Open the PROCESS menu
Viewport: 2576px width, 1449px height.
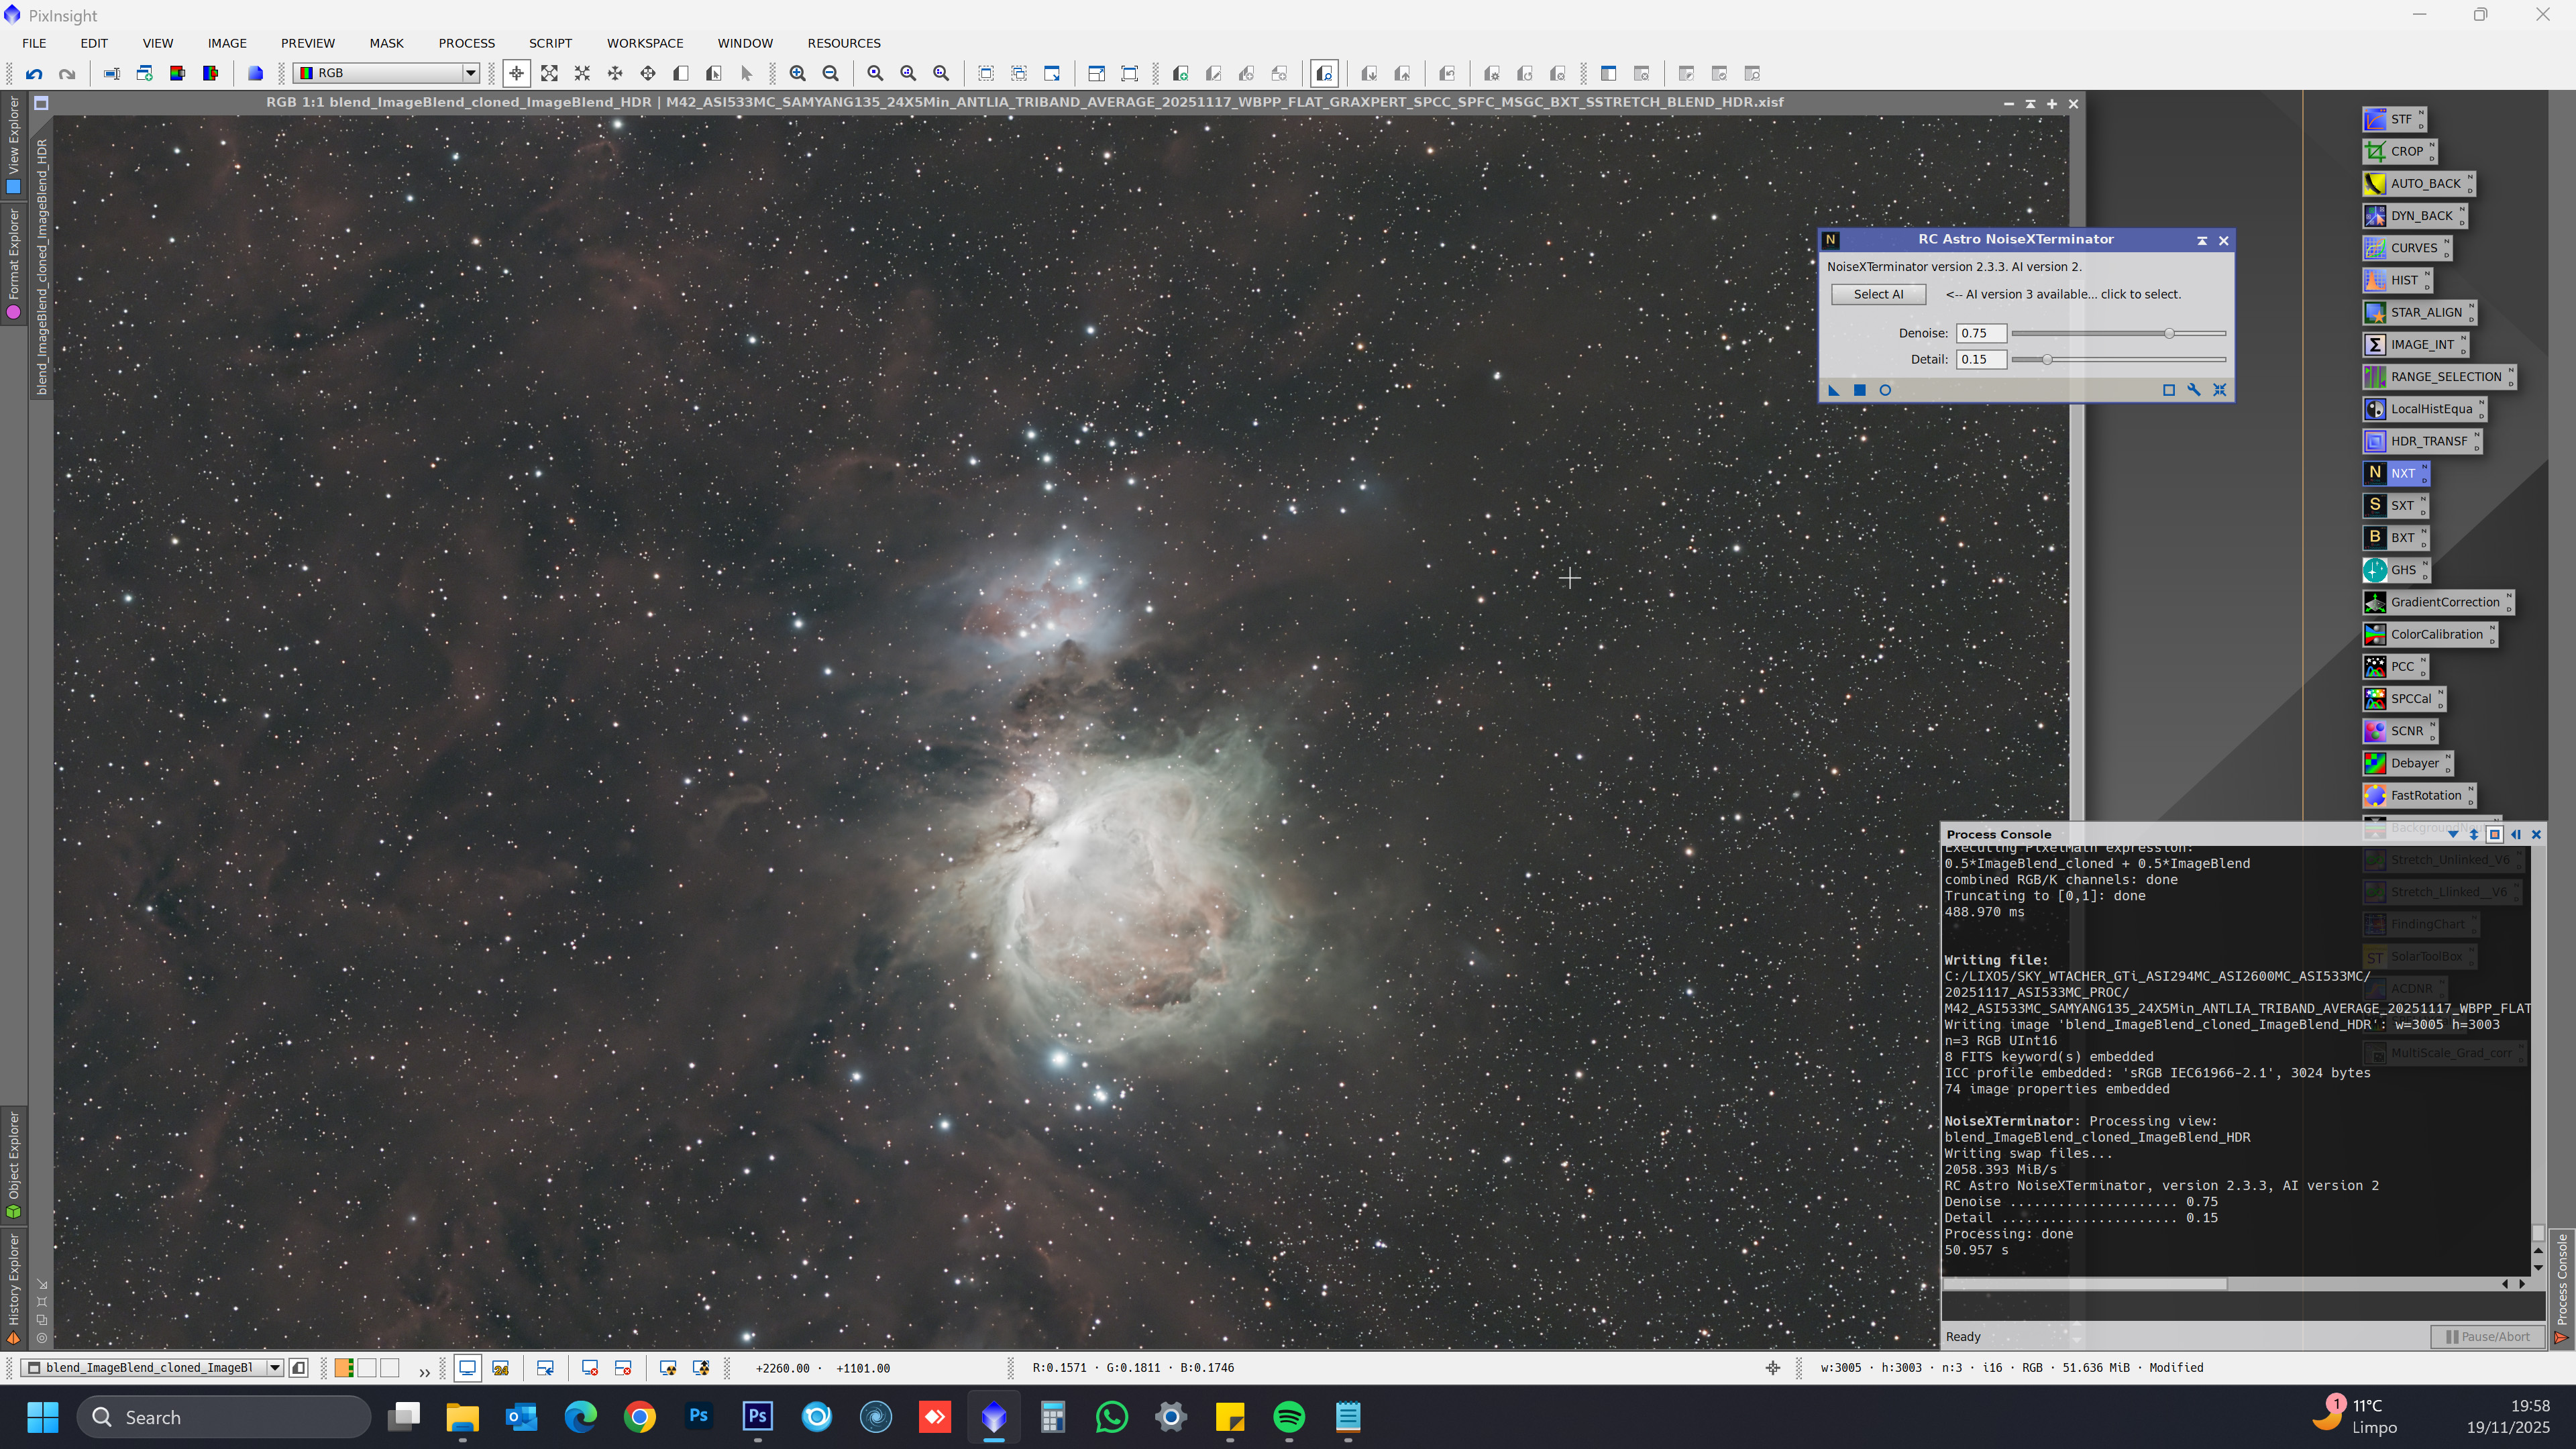click(466, 43)
